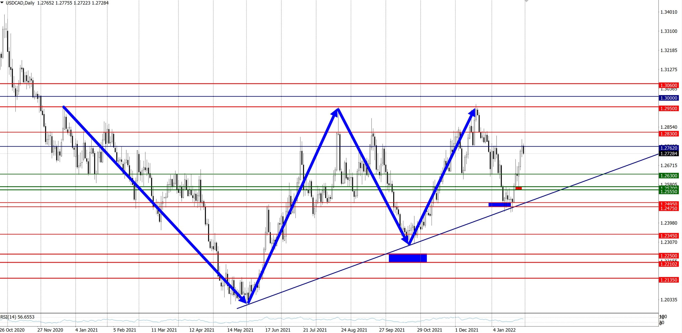The height and width of the screenshot is (333, 682).
Task: Click the USDCAD,Daily chart title
Action: pos(20,3)
